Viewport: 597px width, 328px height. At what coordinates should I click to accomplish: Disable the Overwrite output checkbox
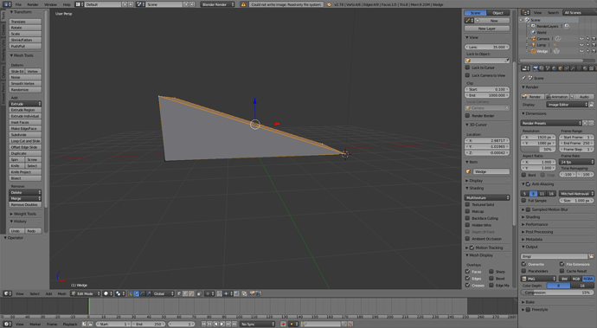524,264
